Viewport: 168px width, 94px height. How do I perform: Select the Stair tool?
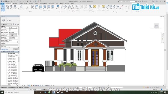click(65, 7)
